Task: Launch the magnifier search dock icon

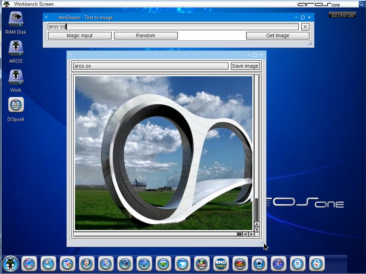Action: [48, 264]
